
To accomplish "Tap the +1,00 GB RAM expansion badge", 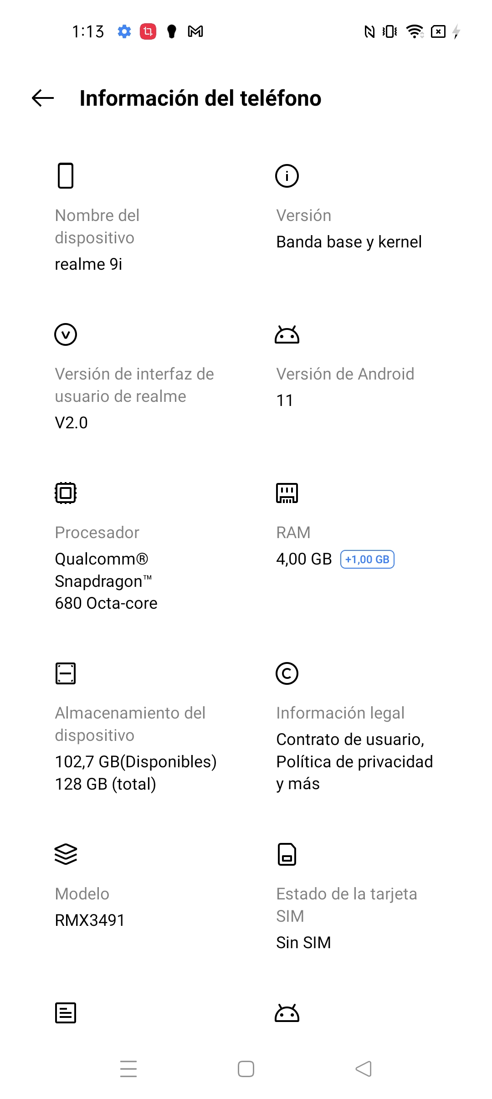I will 367,560.
